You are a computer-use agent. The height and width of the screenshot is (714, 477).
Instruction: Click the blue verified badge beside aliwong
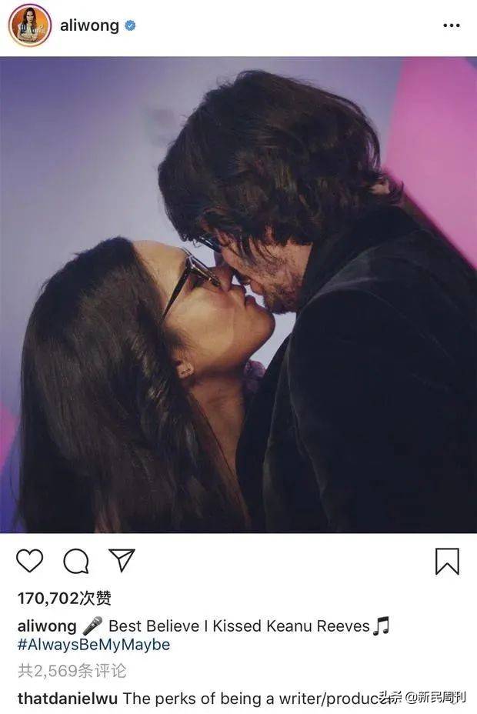[130, 25]
